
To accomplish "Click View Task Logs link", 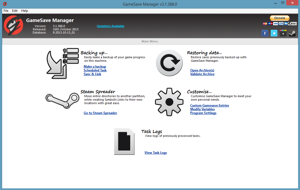I will click(x=156, y=153).
